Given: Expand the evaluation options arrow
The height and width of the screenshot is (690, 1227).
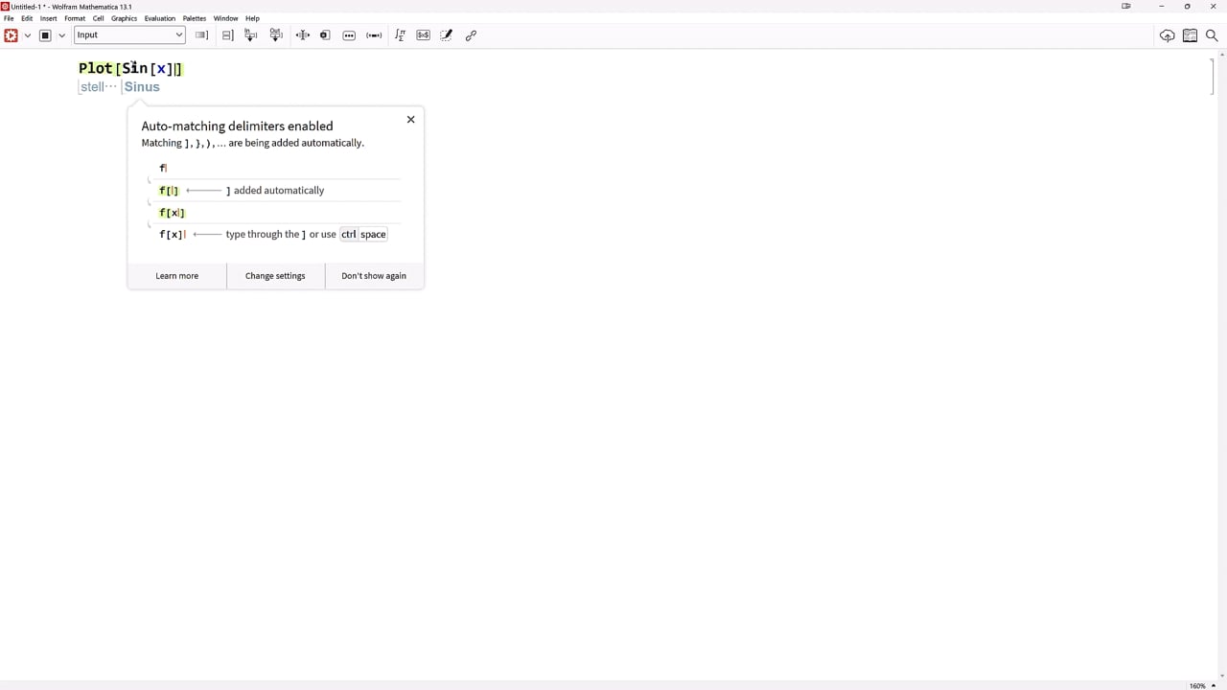Looking at the screenshot, I should pos(28,35).
